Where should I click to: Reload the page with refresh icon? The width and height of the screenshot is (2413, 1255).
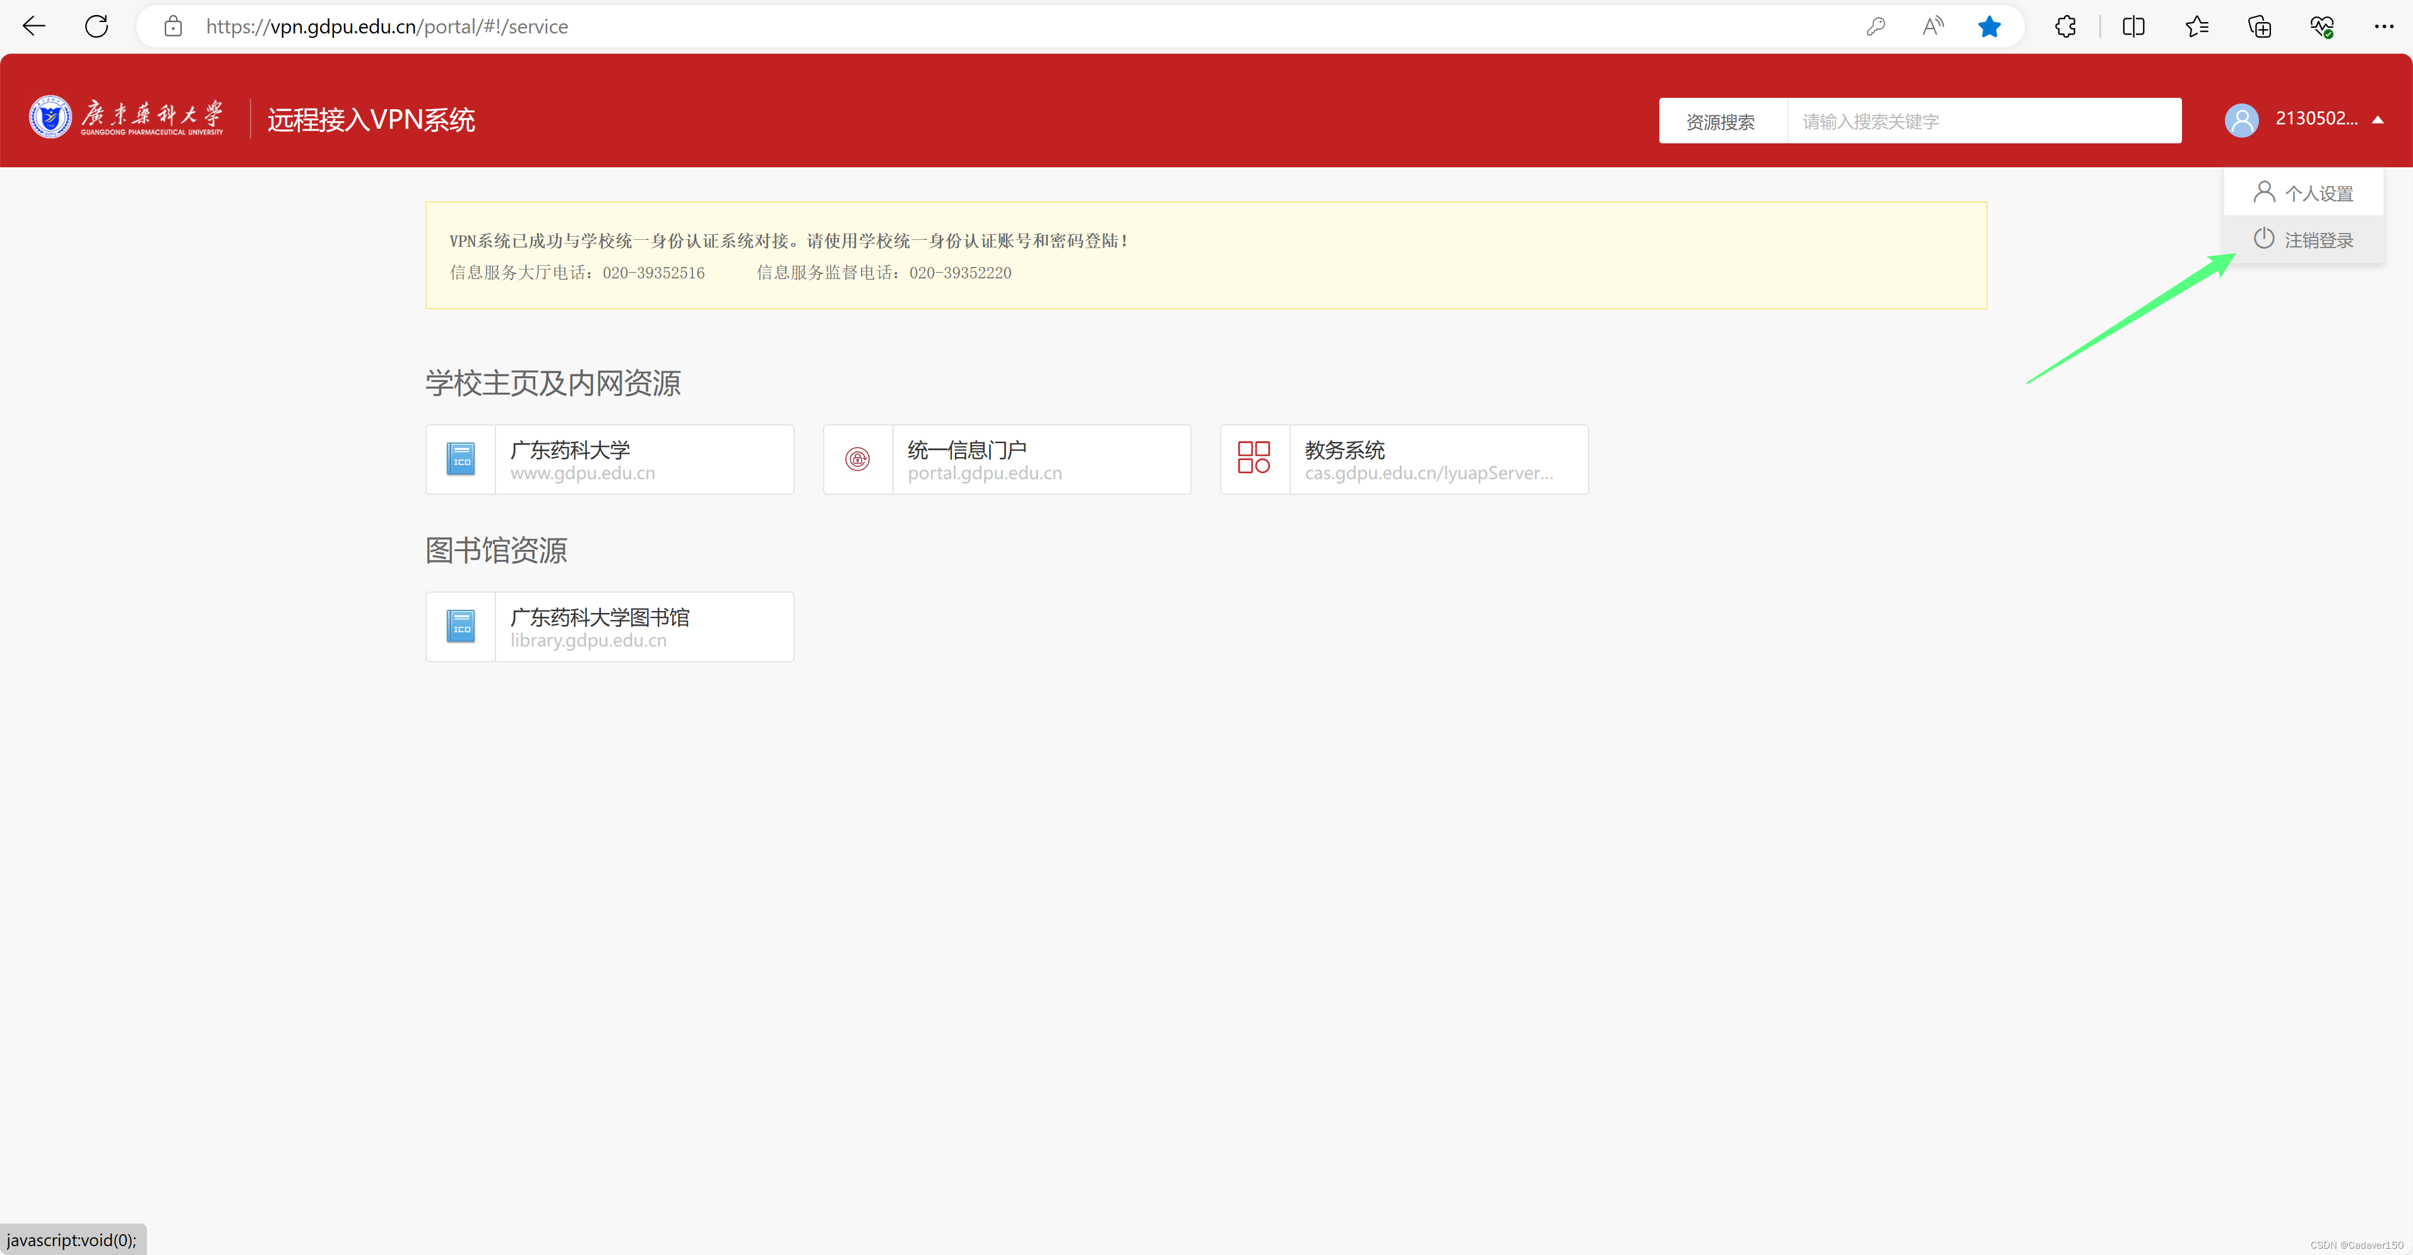coord(97,27)
